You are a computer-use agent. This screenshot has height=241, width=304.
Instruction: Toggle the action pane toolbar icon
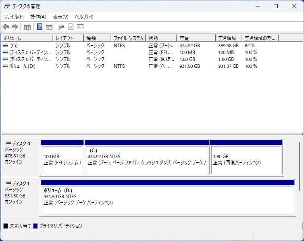pos(49,27)
